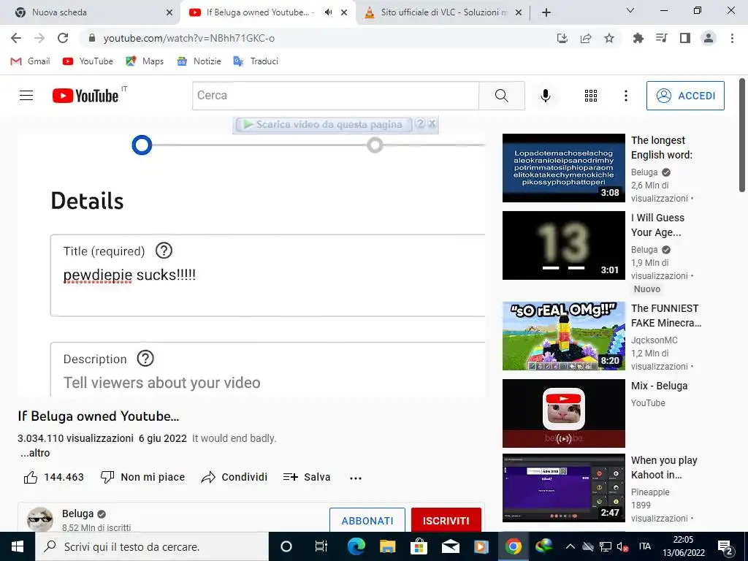Close the download video banner
Screen dimensions: 748x561
click(x=432, y=123)
